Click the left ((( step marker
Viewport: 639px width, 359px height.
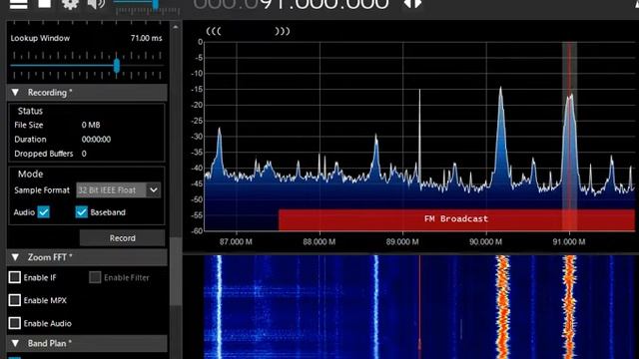[x=214, y=31]
